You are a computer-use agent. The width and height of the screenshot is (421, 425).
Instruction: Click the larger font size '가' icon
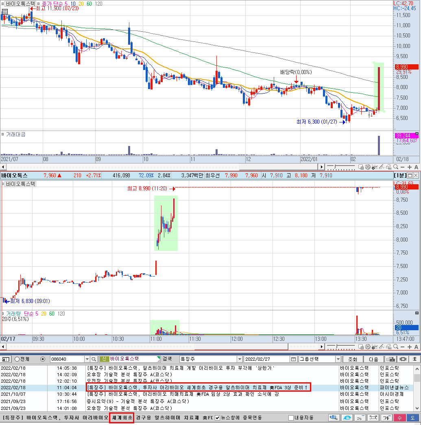tap(386, 418)
